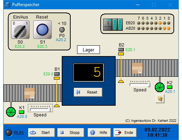Adjust the K2 conveyor Speed slider
182x140 pixels.
pos(140,84)
